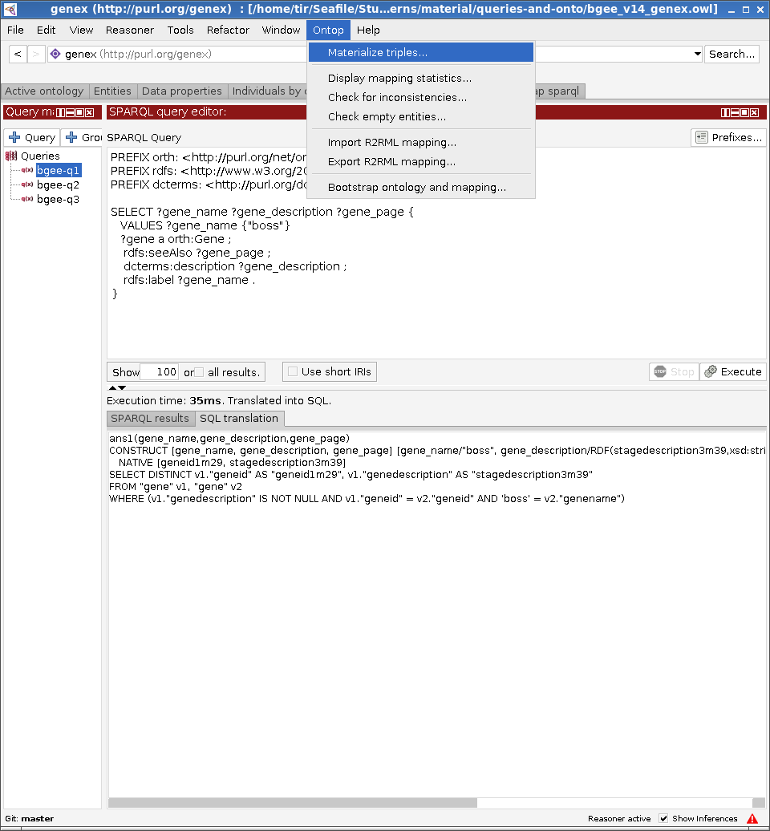Click the plus icon on Group button
Screen dimensions: 770x831
coord(71,137)
